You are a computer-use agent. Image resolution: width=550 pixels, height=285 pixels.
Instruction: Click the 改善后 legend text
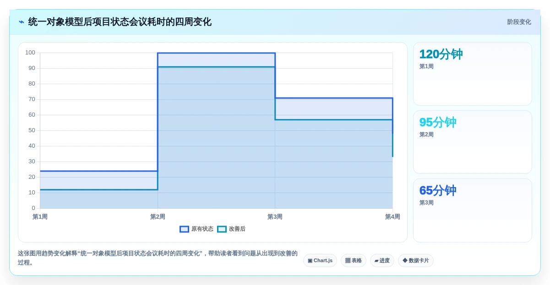coord(237,229)
